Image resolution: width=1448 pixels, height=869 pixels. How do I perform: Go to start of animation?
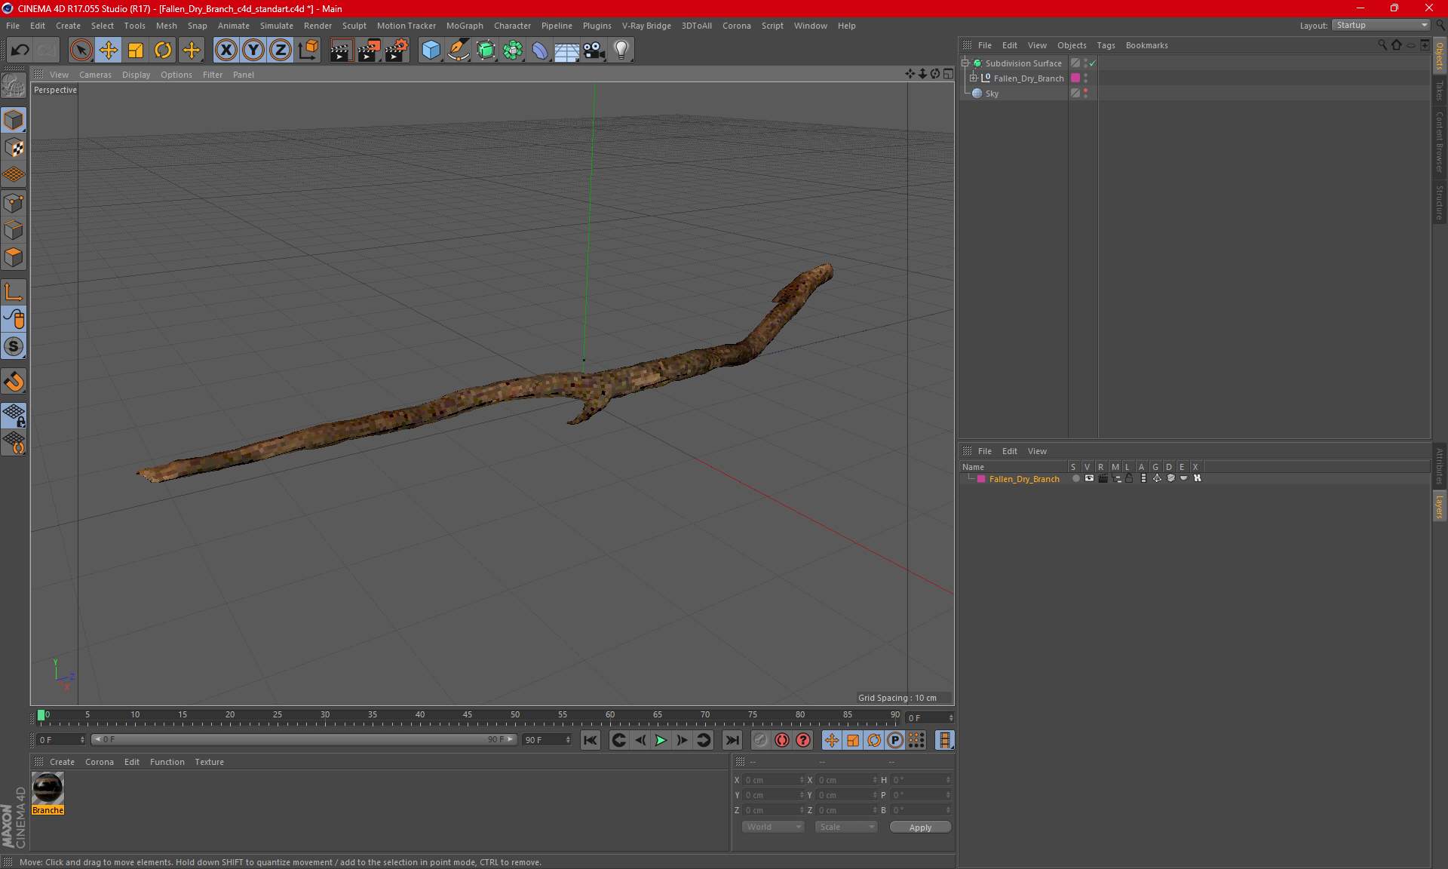591,740
